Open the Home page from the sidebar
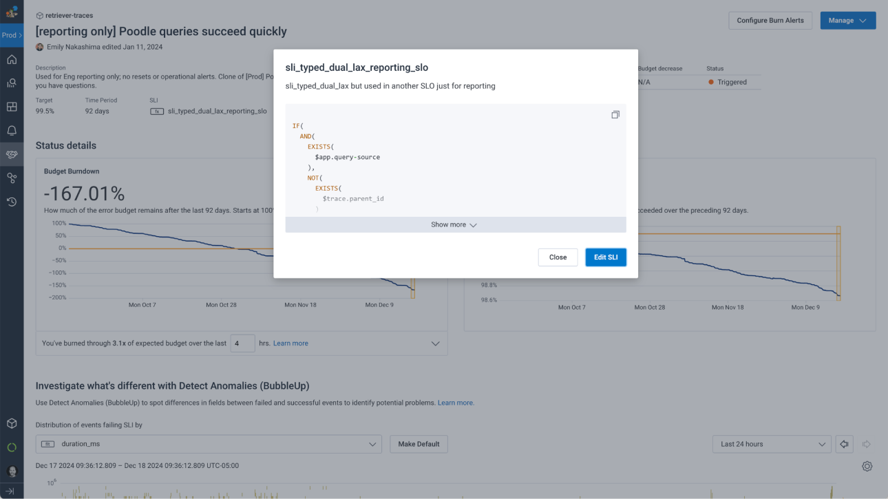Viewport: 888px width, 499px height. [x=12, y=59]
